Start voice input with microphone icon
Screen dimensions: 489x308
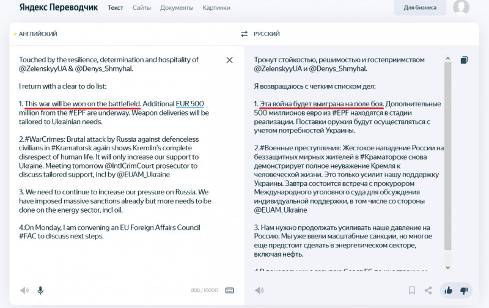click(40, 290)
